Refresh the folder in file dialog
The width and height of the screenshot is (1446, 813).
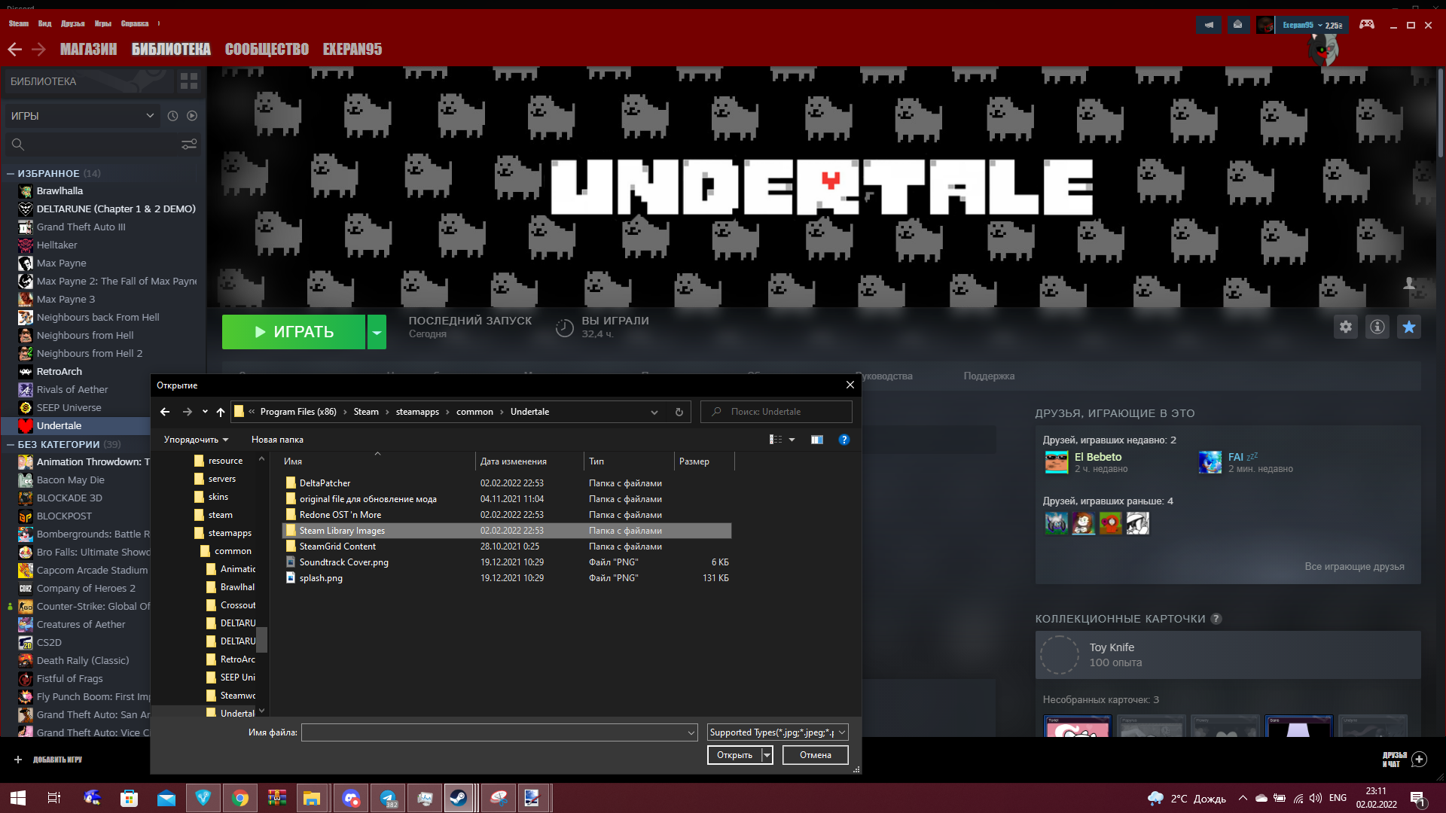[x=679, y=412]
